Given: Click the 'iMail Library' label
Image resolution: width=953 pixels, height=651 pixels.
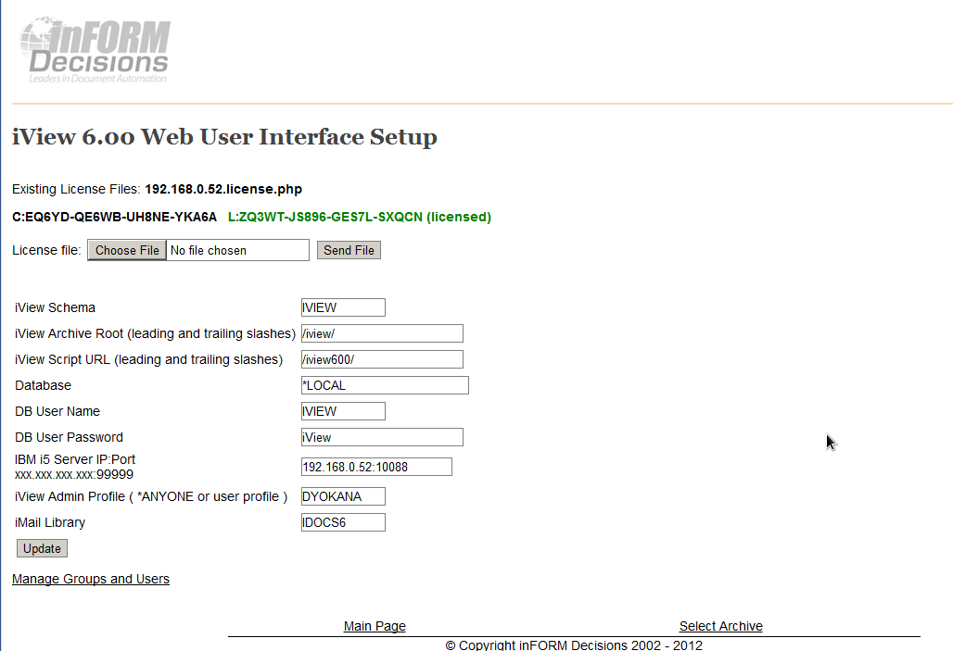Looking at the screenshot, I should 50,522.
